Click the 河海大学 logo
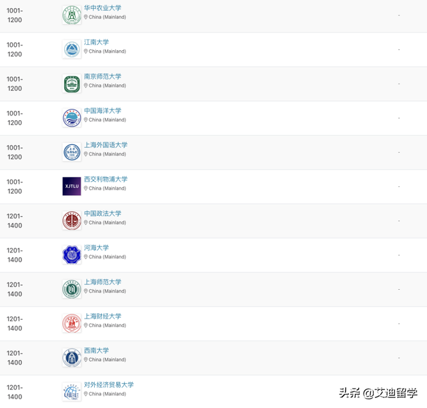 (71, 255)
